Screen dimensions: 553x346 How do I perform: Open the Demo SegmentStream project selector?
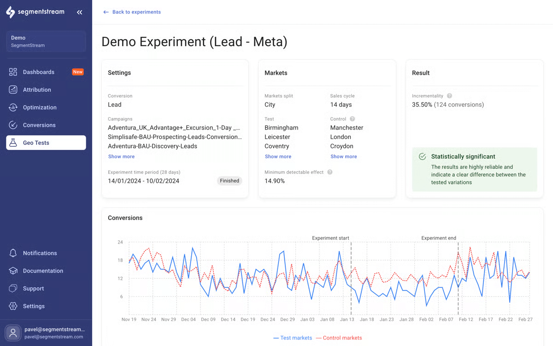[46, 42]
